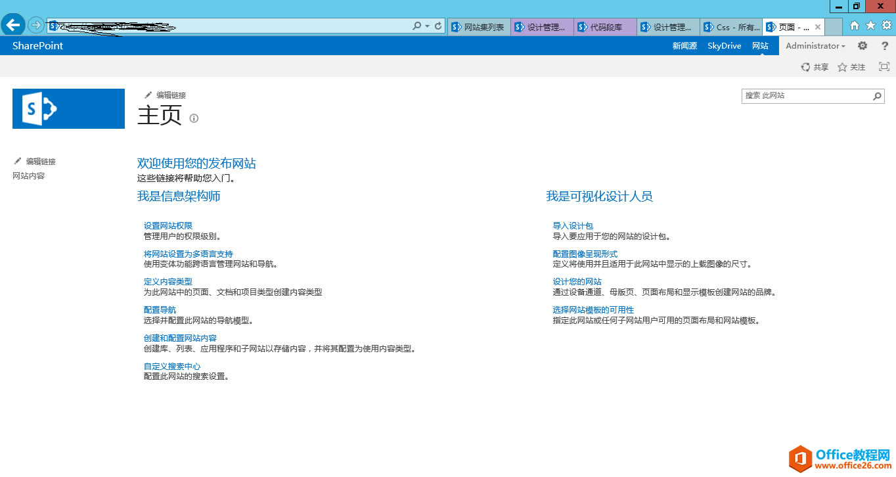The width and height of the screenshot is (896, 477).
Task: Click the SharePoint site logo image
Action: (x=68, y=108)
